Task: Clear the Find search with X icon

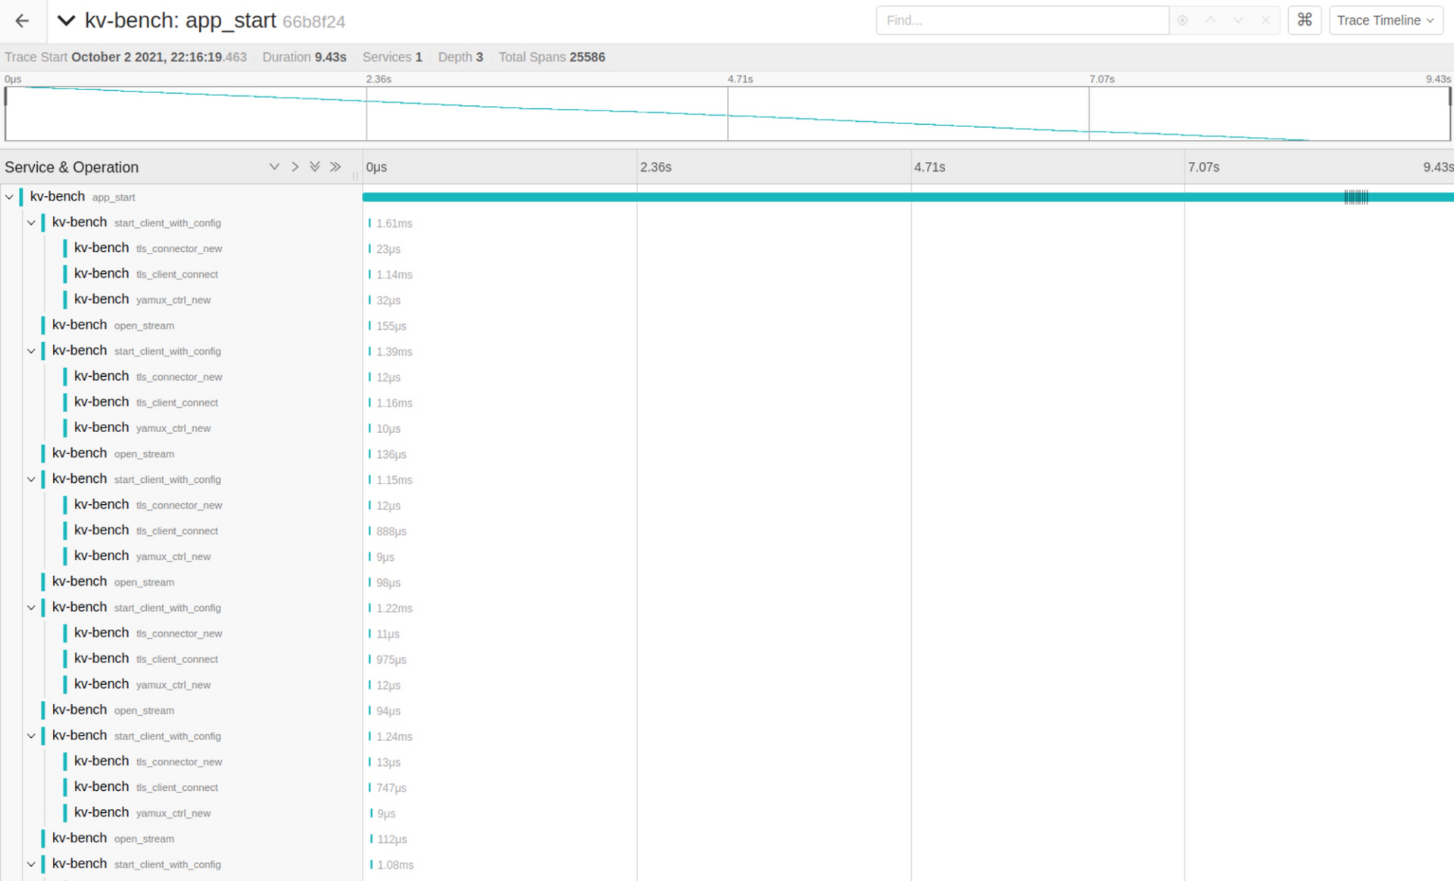Action: [1265, 20]
